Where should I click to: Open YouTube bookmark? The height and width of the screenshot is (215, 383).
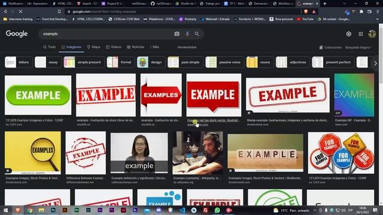305,19
